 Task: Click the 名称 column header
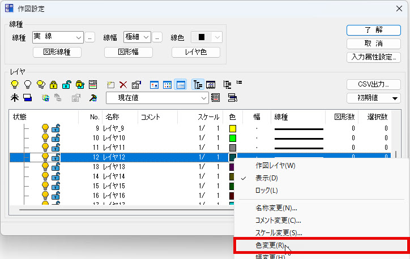click(x=112, y=117)
